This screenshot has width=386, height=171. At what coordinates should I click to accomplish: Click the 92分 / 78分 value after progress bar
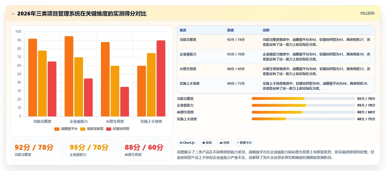pyautogui.click(x=366, y=98)
